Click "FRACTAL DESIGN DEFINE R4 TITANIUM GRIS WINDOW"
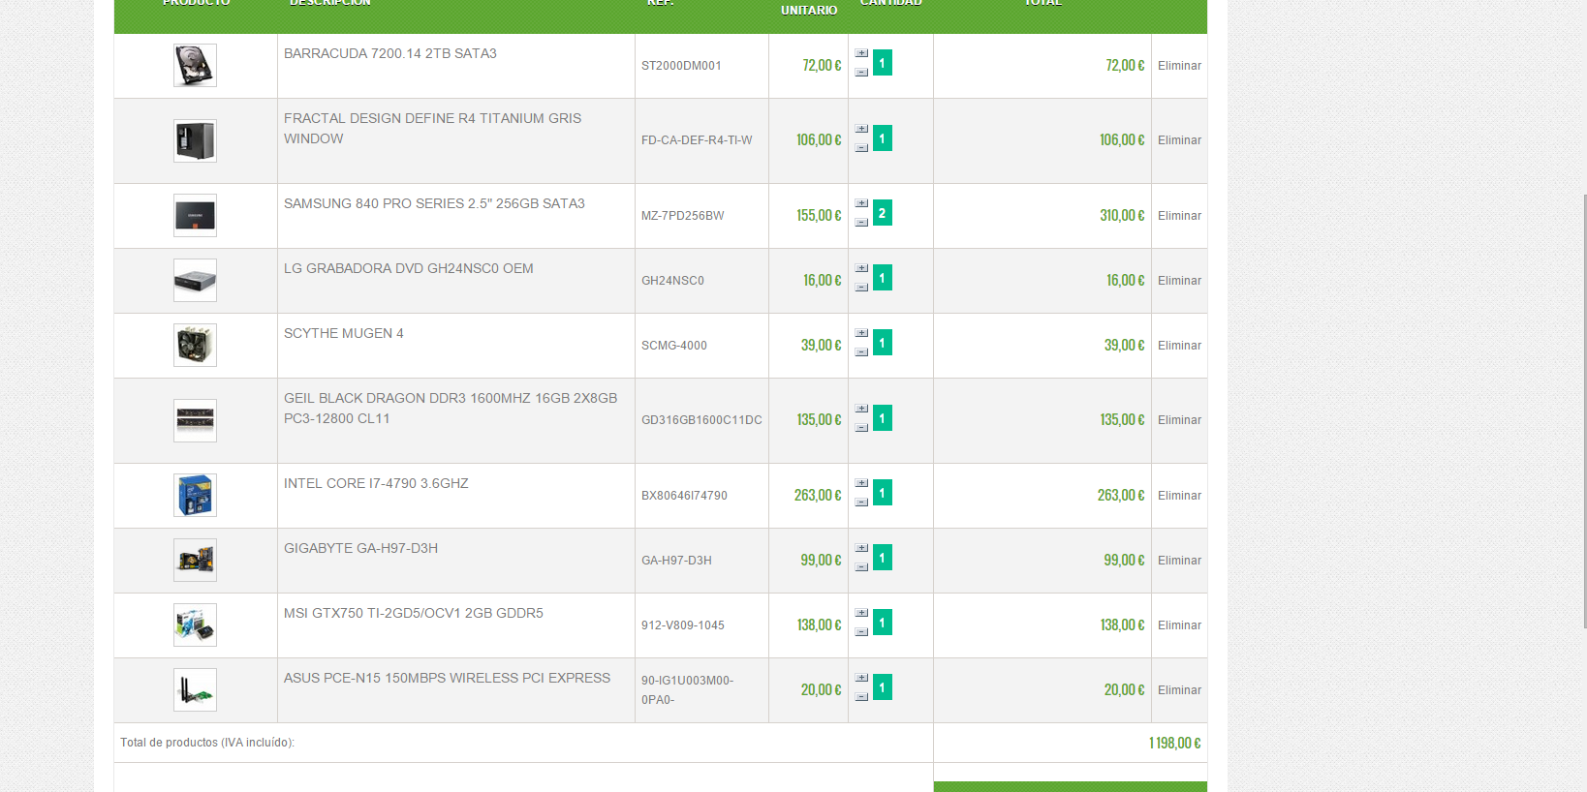The width and height of the screenshot is (1587, 792). pos(433,129)
